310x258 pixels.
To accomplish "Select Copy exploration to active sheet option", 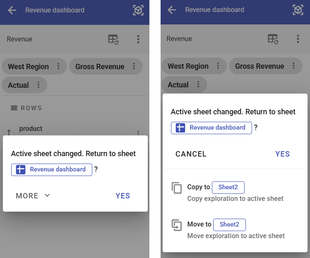I will [235, 198].
